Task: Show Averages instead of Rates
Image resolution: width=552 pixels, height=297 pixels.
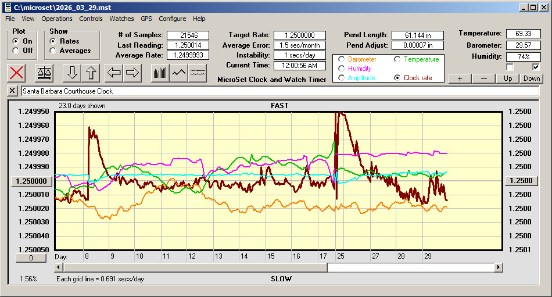Action: (53, 51)
